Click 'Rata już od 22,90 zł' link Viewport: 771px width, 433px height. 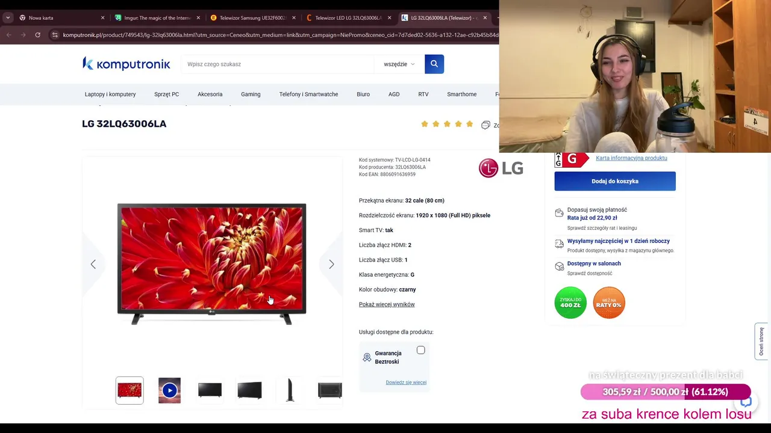point(592,218)
